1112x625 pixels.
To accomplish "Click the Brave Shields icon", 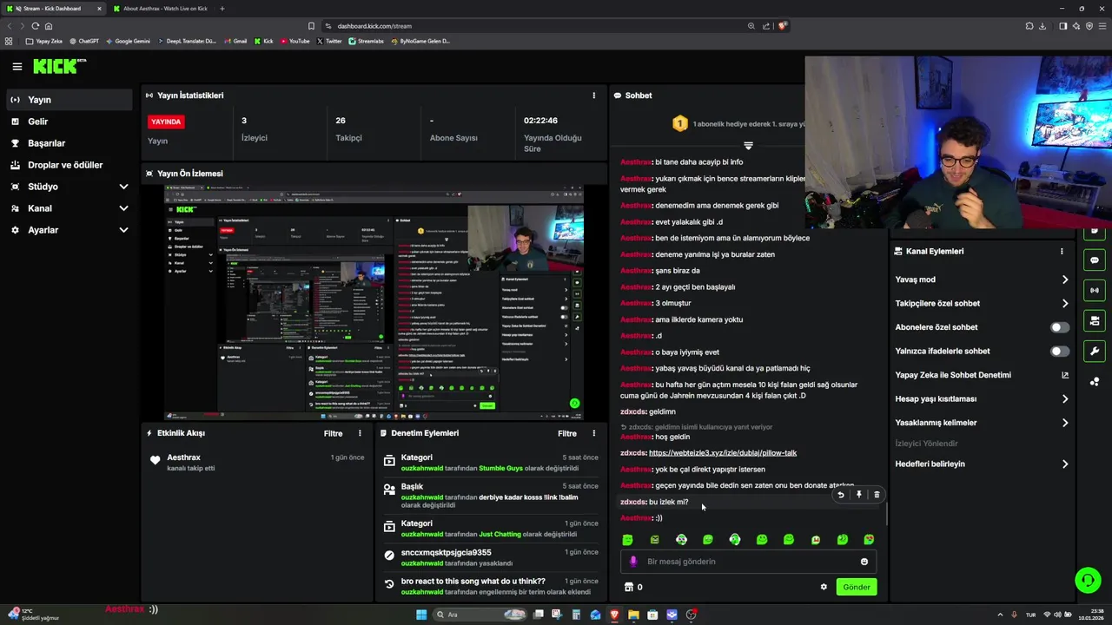I will click(782, 26).
